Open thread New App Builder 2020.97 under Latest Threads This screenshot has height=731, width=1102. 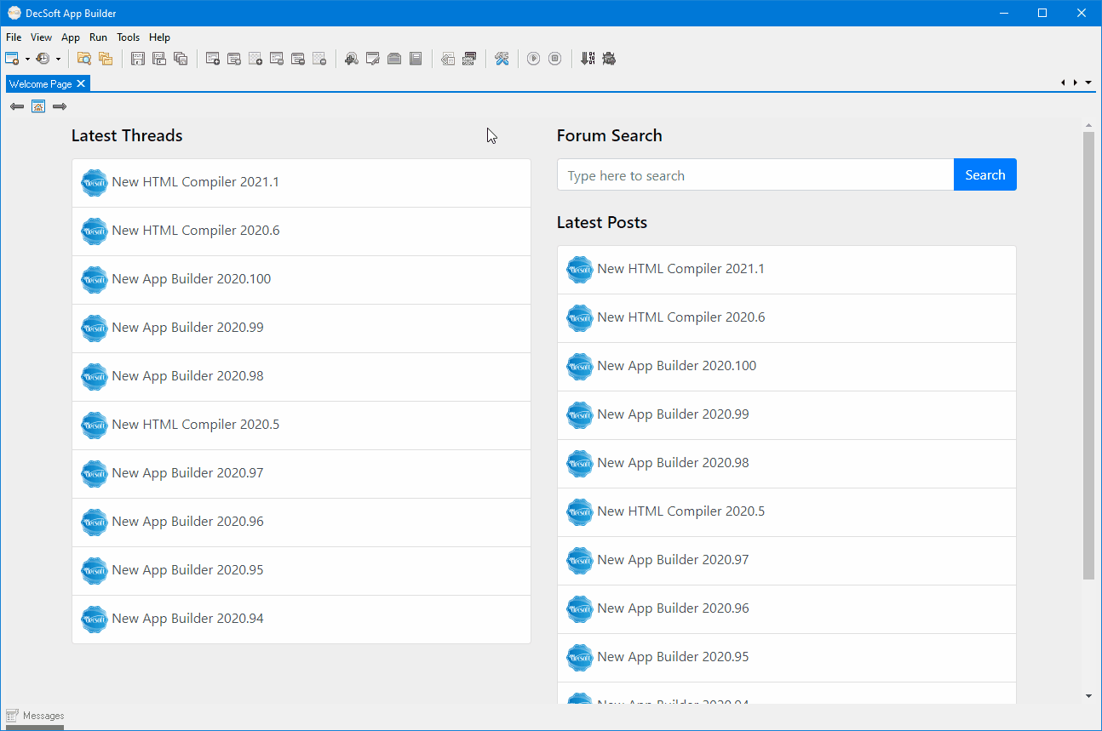(301, 473)
